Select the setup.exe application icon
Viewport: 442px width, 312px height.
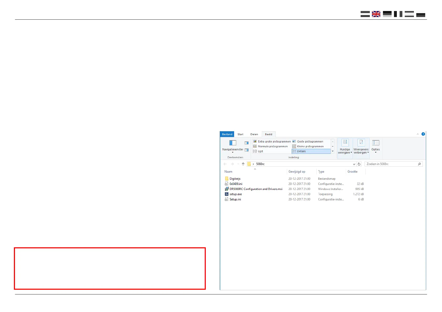(x=227, y=194)
